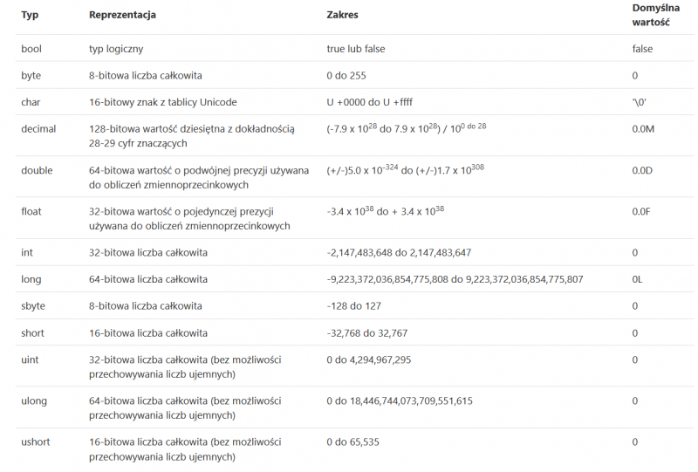Click the "Zakres" column header
This screenshot has width=698, height=472.
(342, 15)
